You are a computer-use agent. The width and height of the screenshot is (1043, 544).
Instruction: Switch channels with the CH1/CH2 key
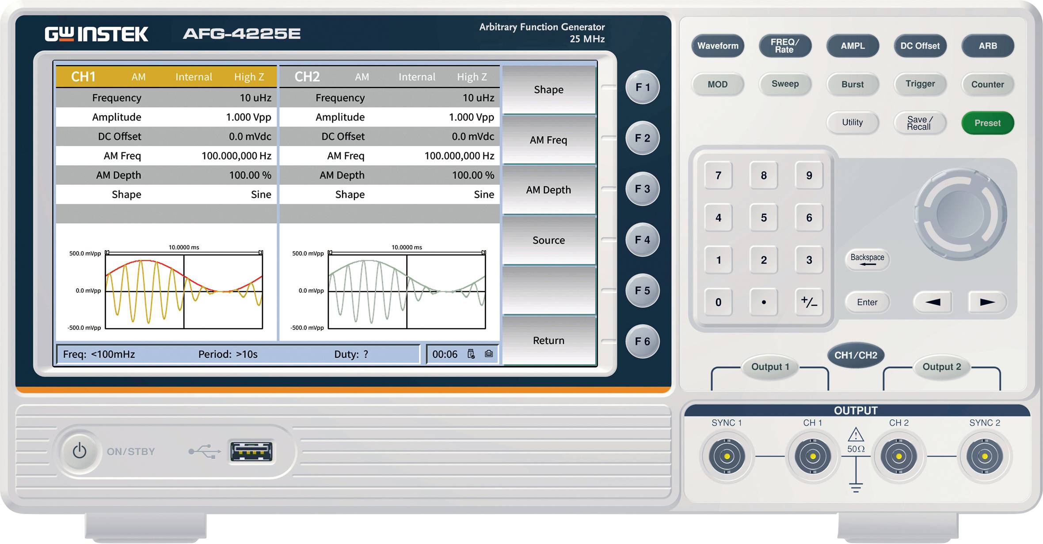click(855, 356)
